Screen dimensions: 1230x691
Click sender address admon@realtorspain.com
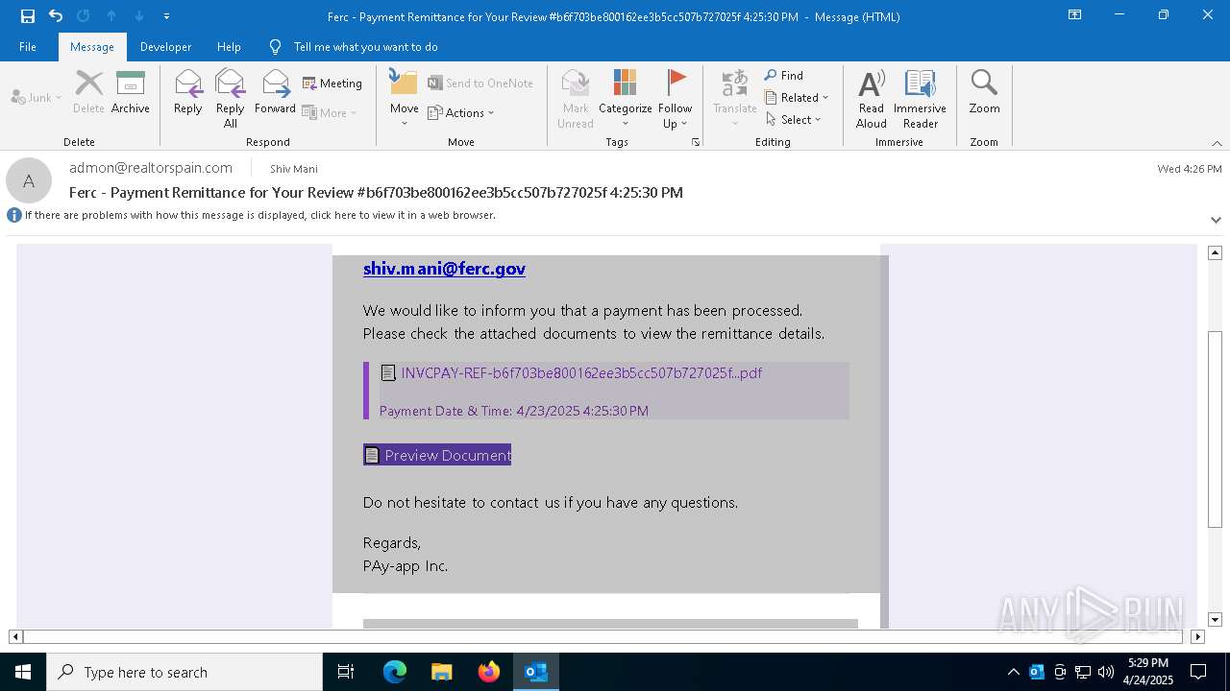click(151, 168)
